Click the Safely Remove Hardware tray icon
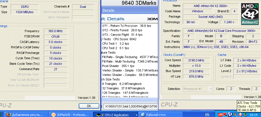The width and height of the screenshot is (261, 117). pyautogui.click(x=245, y=115)
